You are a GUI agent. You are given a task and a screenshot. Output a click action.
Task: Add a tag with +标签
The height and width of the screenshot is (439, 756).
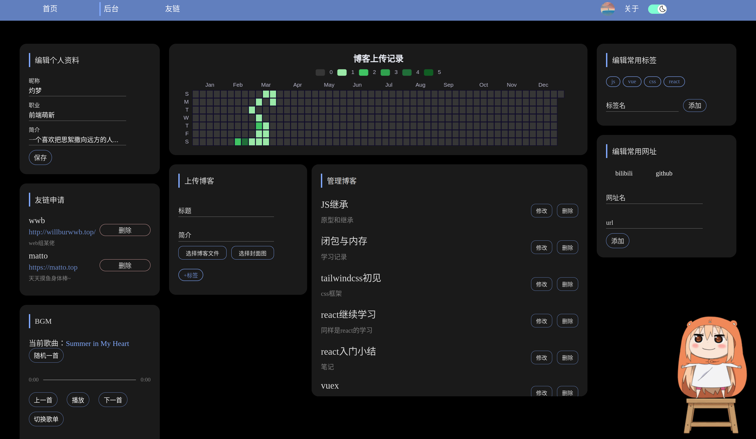tap(191, 275)
